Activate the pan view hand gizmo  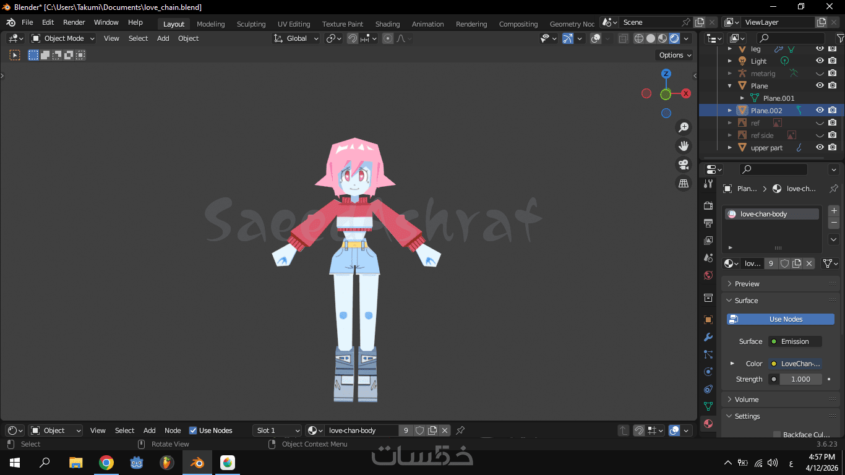tap(684, 146)
